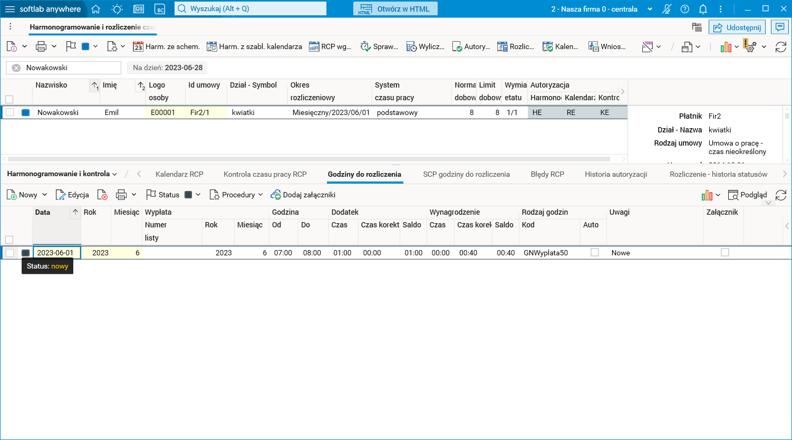Open the Historia autoryzacji tab
Viewport: 792px width, 440px height.
tap(616, 174)
